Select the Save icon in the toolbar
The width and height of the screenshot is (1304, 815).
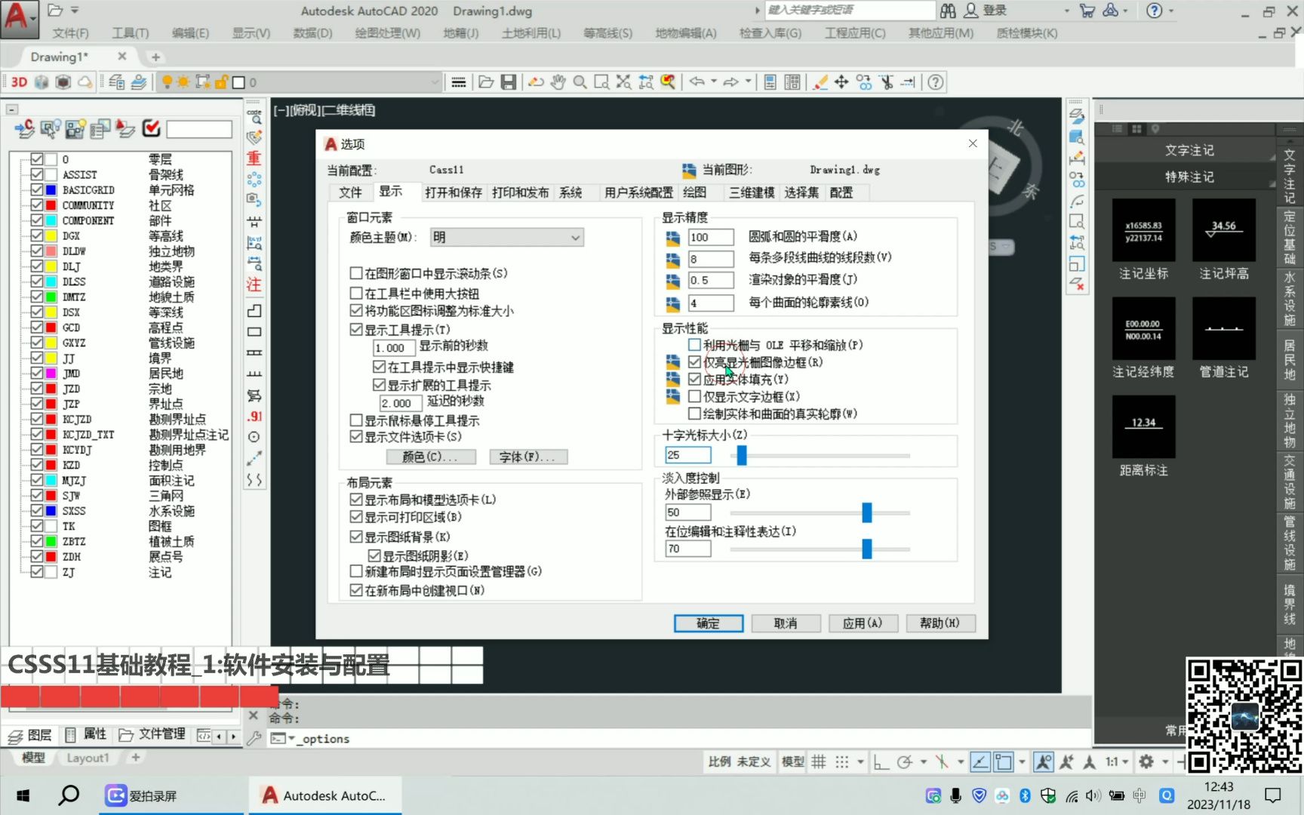(x=508, y=81)
